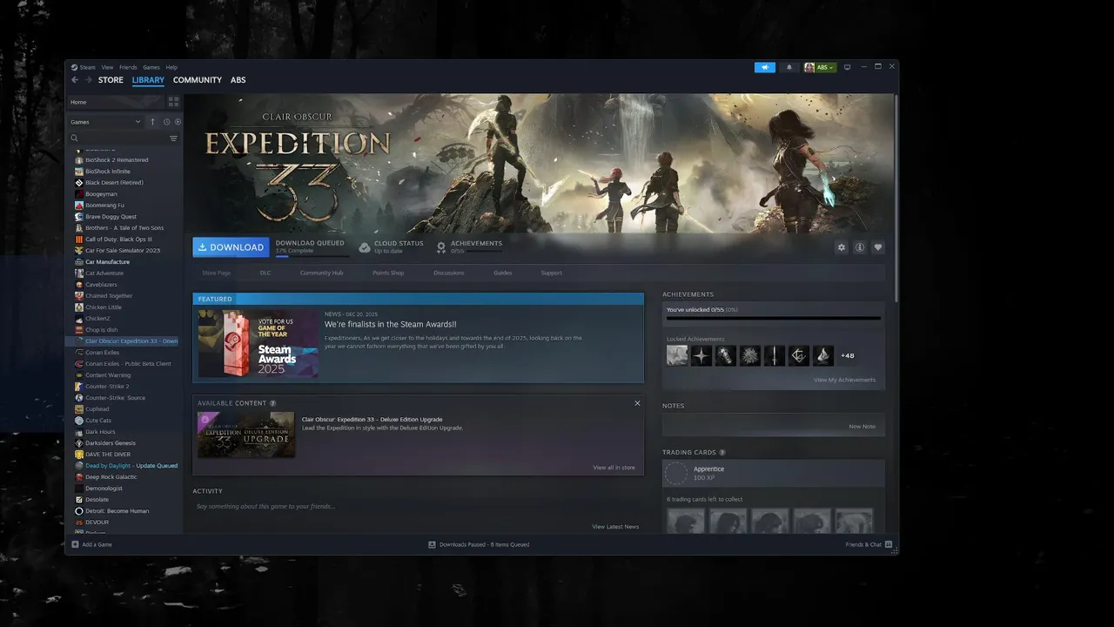Click the achievements progress bar in the right panel

point(774,319)
